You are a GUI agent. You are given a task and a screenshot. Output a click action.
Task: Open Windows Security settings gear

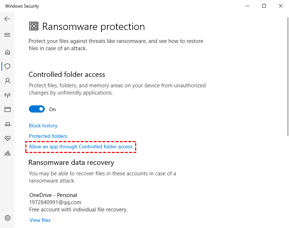tap(8, 218)
